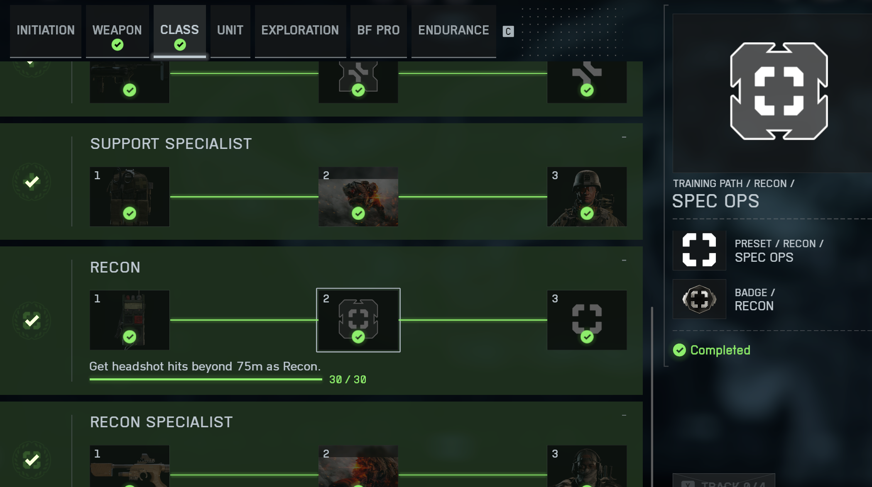Click the Recon Specialist completion checkmark emblem

coord(32,460)
